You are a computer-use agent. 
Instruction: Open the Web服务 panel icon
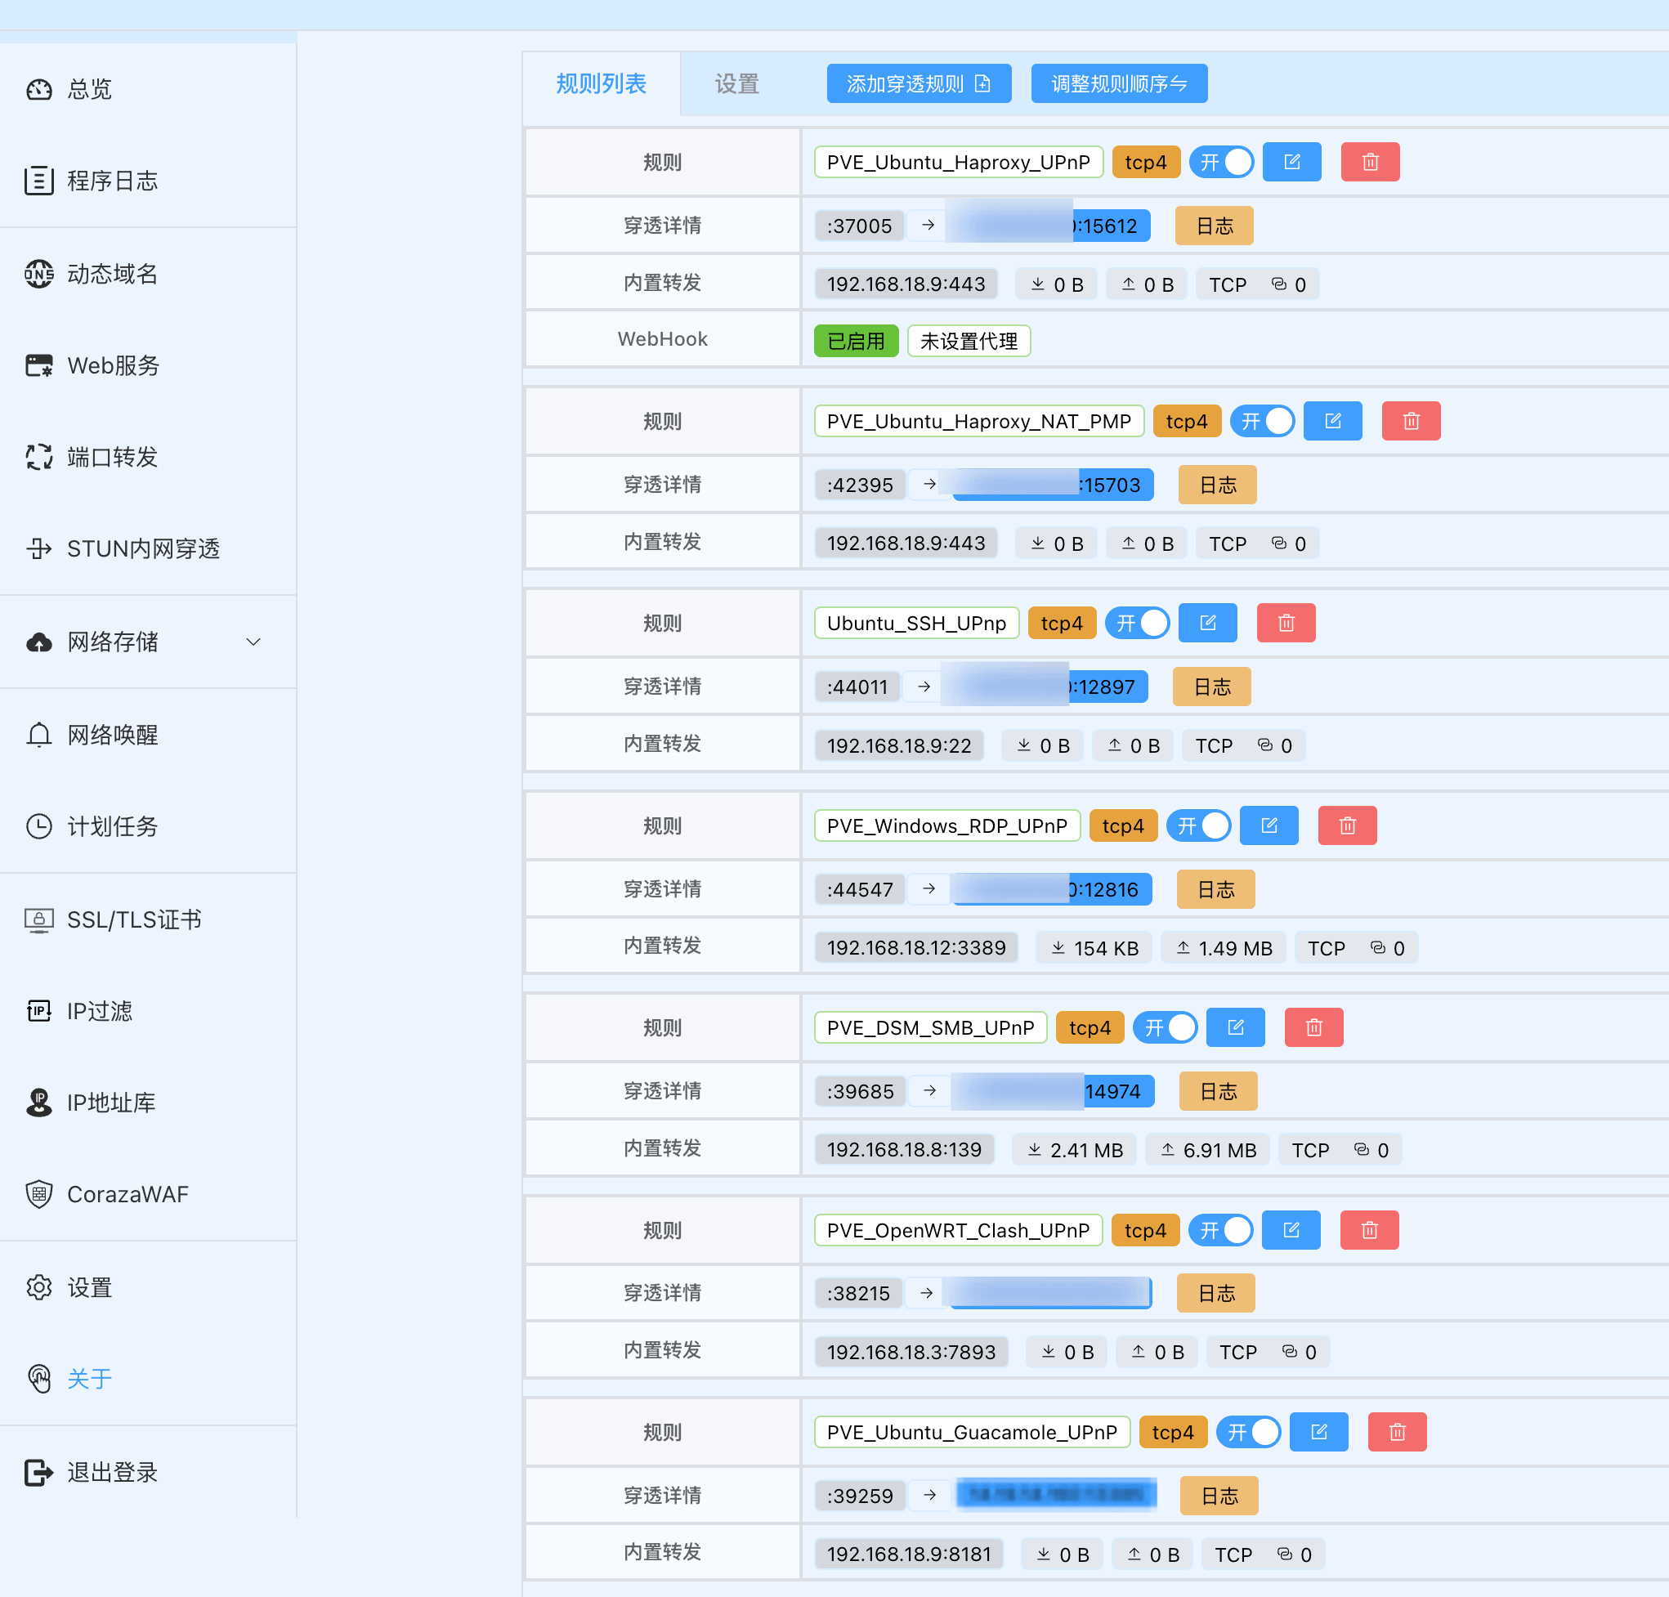tap(39, 365)
